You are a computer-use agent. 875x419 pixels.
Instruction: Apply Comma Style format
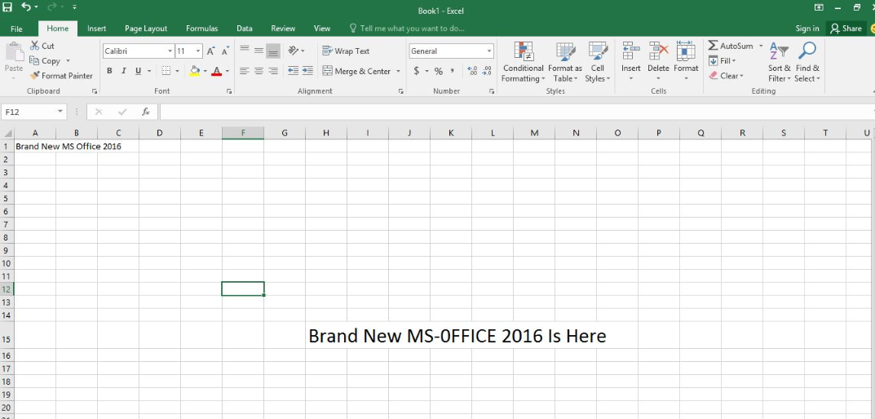[452, 71]
